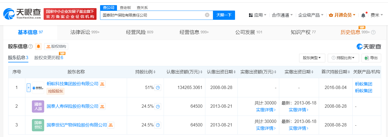Click equity structure icon next to 国泰人寿保险
Screen dimensions: 388x137
102,106
